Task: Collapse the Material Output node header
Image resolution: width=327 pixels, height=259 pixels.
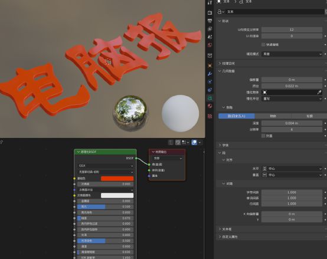Action: tap(153, 152)
